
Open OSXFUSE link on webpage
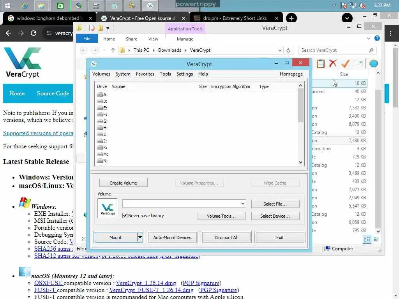(48, 283)
